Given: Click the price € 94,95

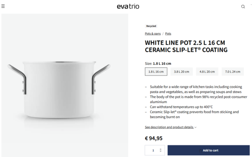Looking at the screenshot, I should [x=154, y=138].
